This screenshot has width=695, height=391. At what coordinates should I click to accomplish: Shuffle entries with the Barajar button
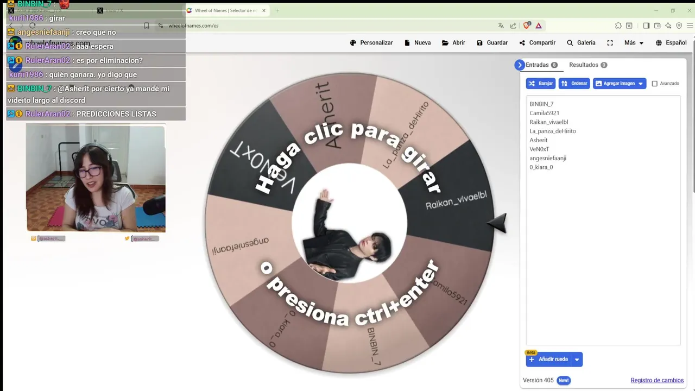(x=540, y=84)
